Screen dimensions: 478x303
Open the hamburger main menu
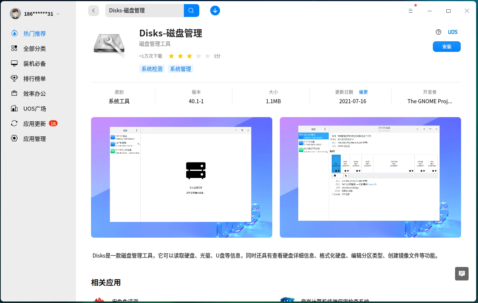point(411,11)
